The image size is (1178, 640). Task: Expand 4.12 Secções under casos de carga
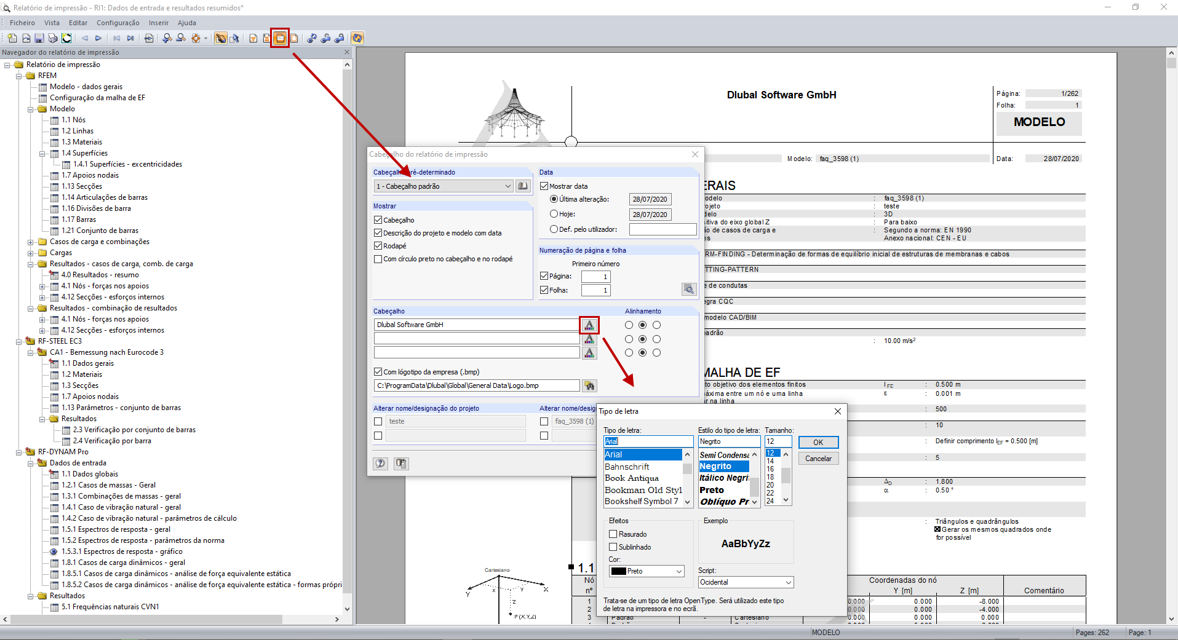click(x=42, y=297)
